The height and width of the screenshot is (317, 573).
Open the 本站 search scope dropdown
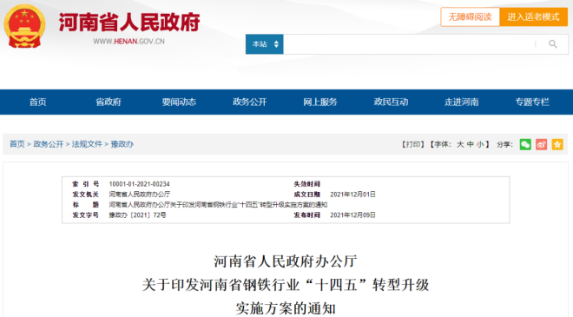pyautogui.click(x=265, y=44)
